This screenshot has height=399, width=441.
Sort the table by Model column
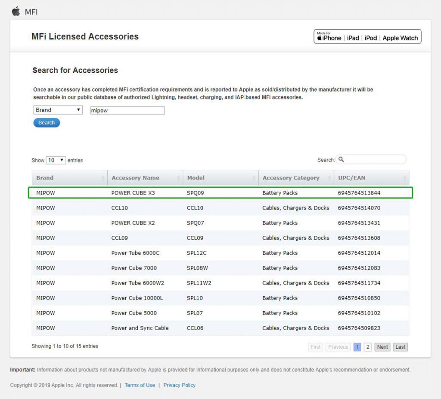coord(220,178)
